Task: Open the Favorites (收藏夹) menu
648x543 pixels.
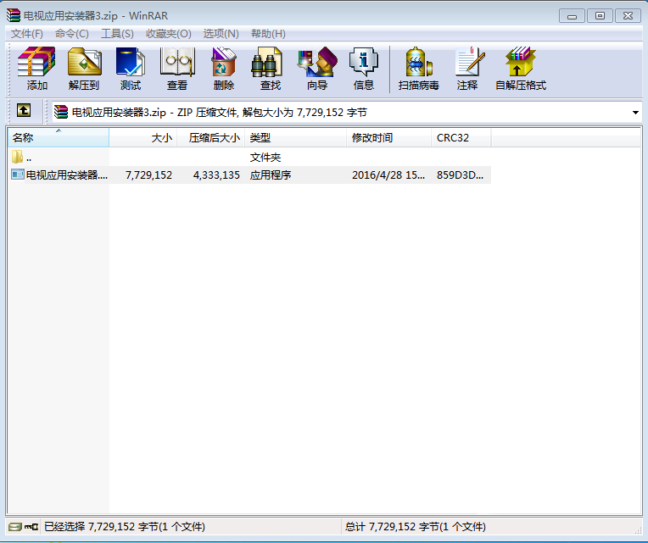Action: point(169,34)
